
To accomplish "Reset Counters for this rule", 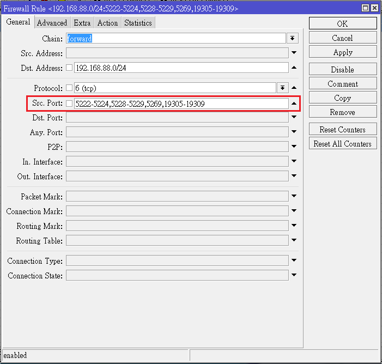I will click(x=343, y=129).
